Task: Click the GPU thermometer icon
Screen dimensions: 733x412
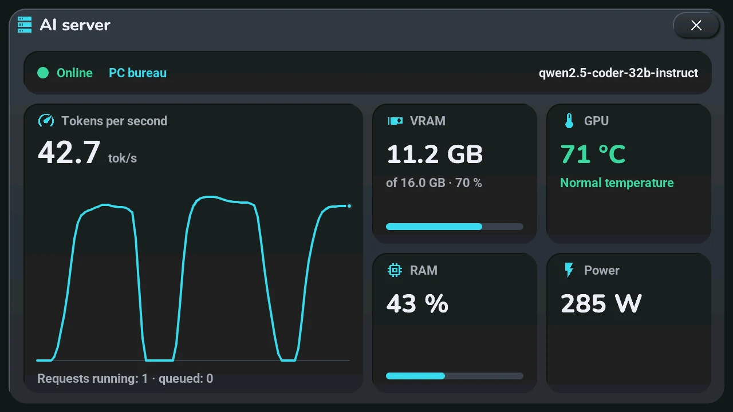Action: [569, 121]
